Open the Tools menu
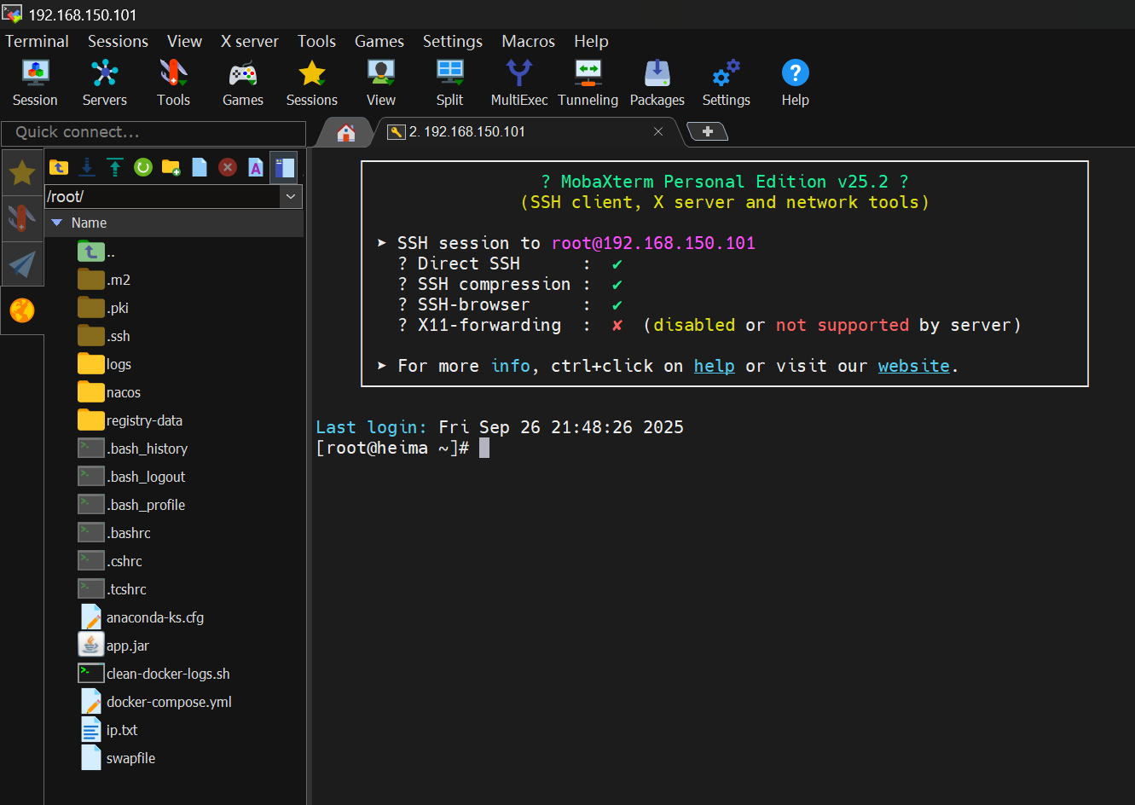 point(316,41)
